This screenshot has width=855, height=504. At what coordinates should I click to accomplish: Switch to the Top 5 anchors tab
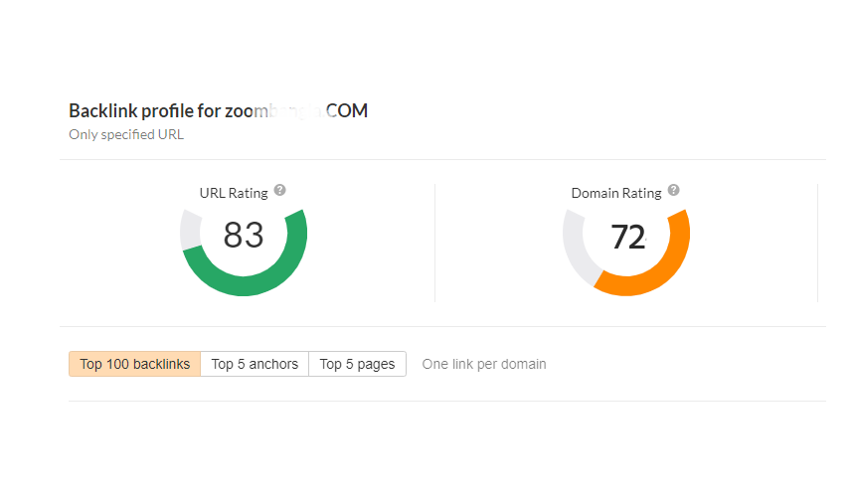point(255,364)
